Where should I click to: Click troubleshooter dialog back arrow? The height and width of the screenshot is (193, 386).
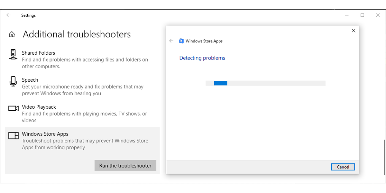(171, 41)
